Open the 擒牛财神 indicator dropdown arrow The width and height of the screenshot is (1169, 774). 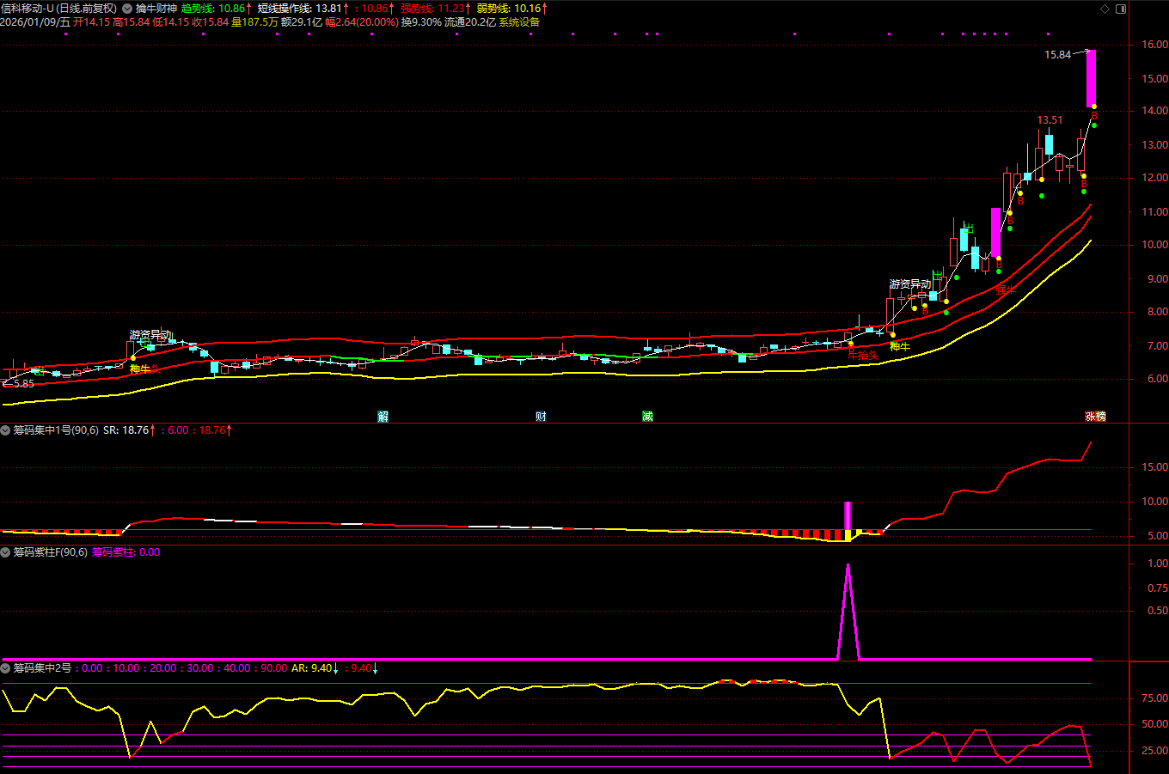pos(127,9)
